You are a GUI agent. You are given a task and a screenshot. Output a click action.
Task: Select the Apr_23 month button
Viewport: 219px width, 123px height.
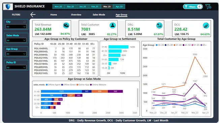tap(119, 6)
